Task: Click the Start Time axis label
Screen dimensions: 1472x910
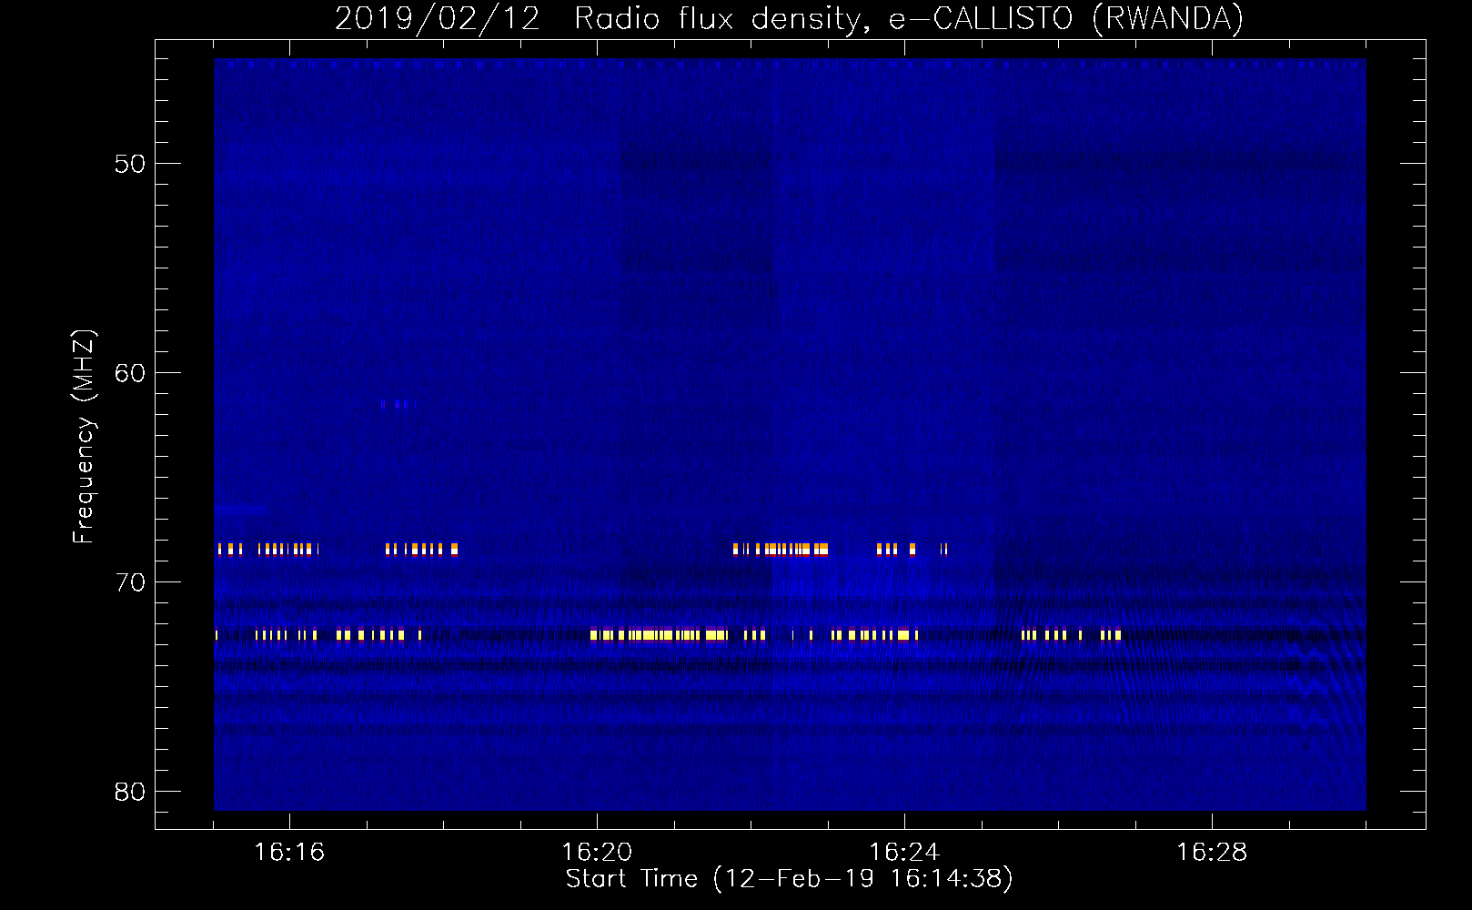Action: 789,879
